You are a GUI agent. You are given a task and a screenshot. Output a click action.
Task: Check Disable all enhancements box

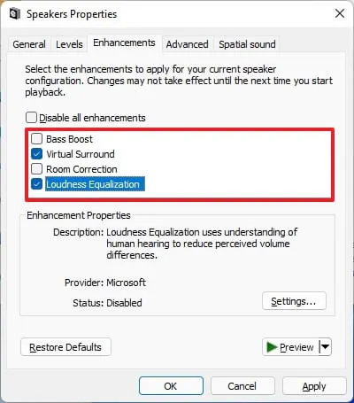coord(31,118)
